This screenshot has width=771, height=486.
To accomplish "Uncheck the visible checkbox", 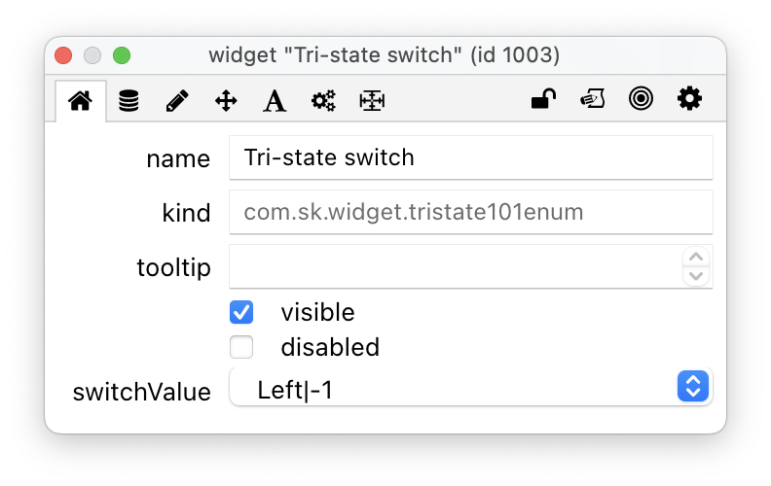I will [x=241, y=312].
